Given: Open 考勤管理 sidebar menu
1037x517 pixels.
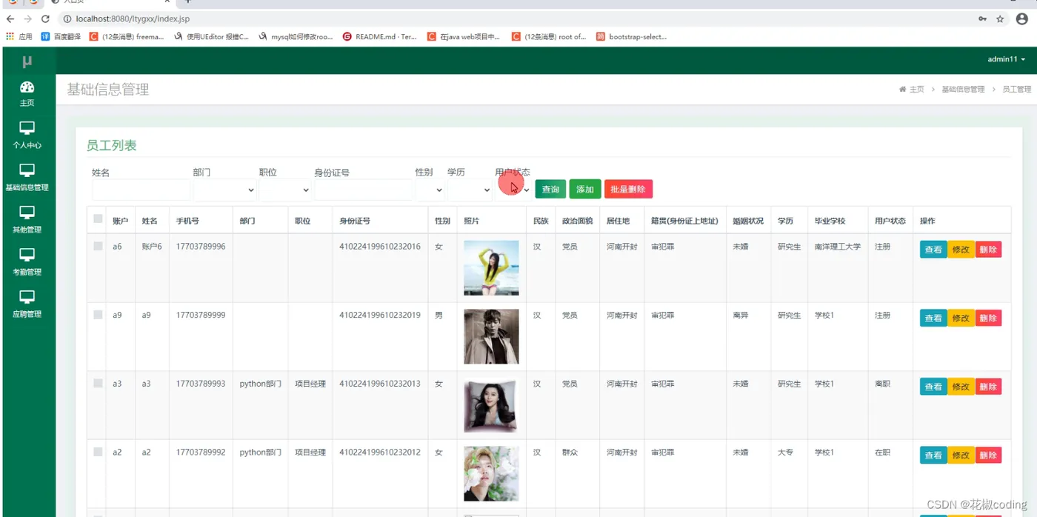Looking at the screenshot, I should (27, 262).
